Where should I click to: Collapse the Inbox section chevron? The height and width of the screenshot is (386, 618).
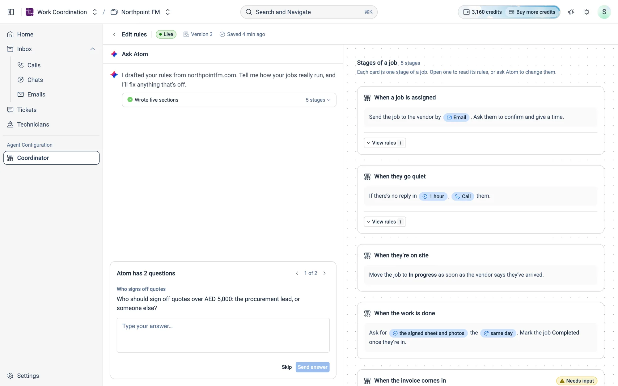tap(93, 49)
